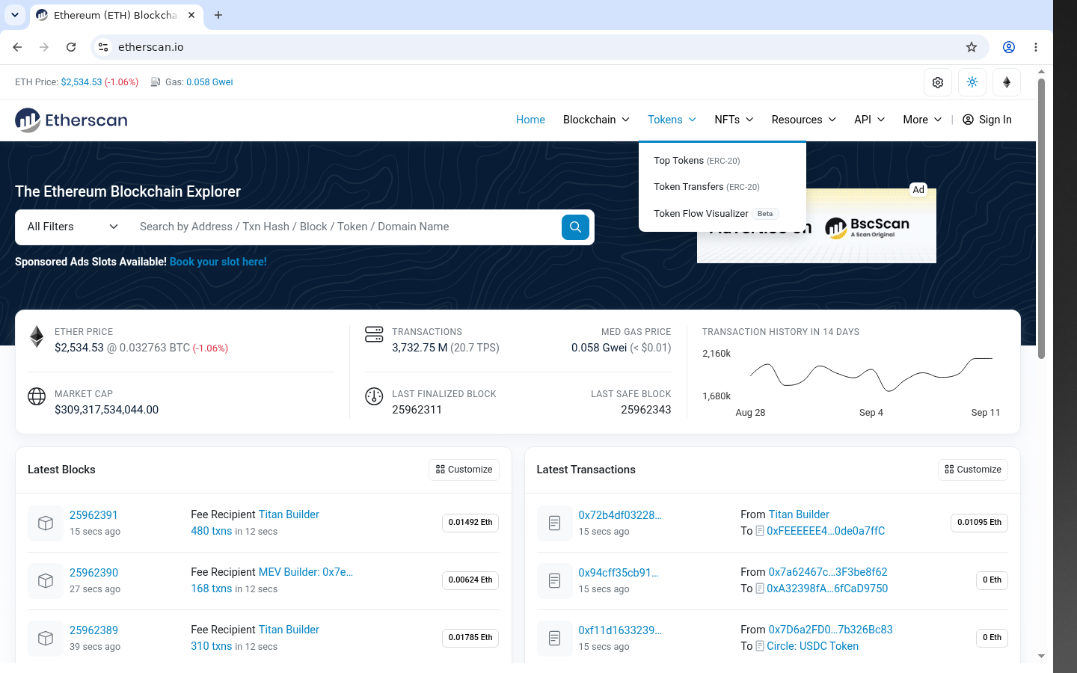Open transaction 0xf11d1633239

(x=620, y=630)
